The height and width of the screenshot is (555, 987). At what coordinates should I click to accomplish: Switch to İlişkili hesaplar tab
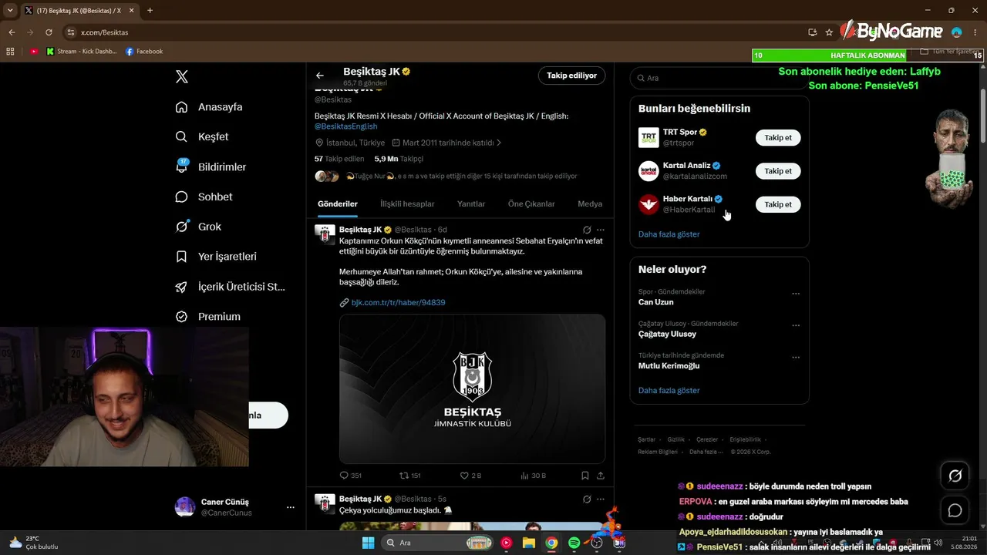407,204
